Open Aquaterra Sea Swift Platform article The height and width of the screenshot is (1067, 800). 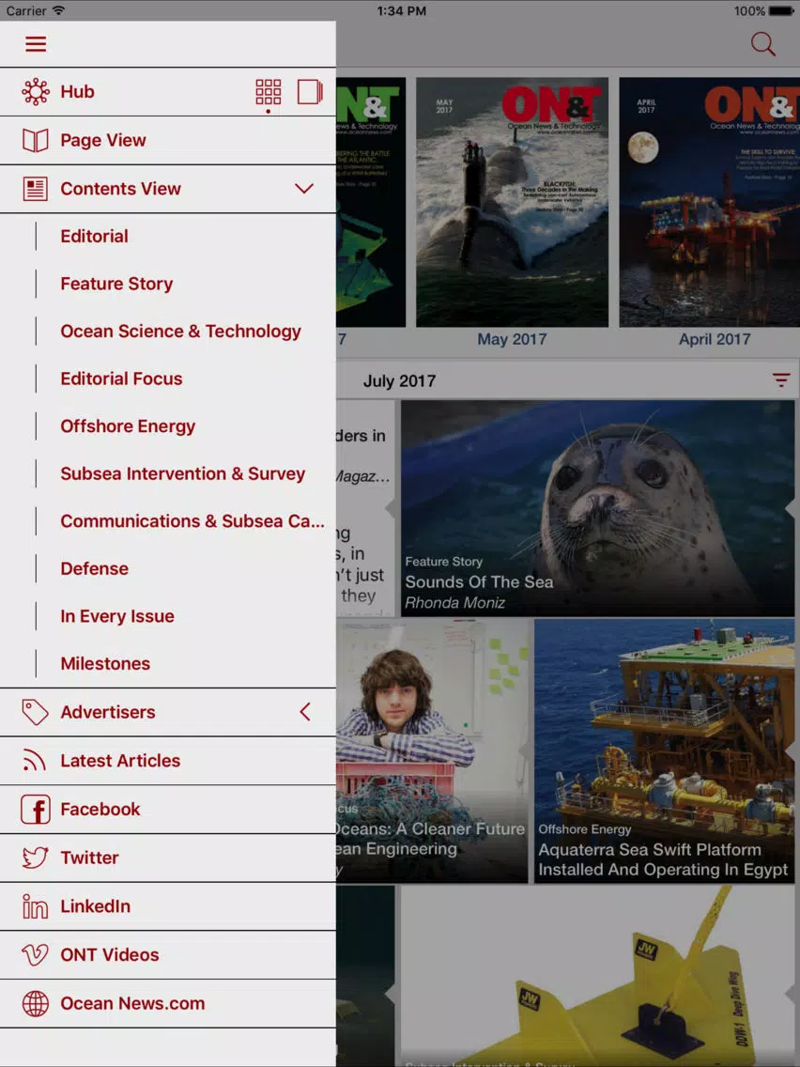click(664, 751)
